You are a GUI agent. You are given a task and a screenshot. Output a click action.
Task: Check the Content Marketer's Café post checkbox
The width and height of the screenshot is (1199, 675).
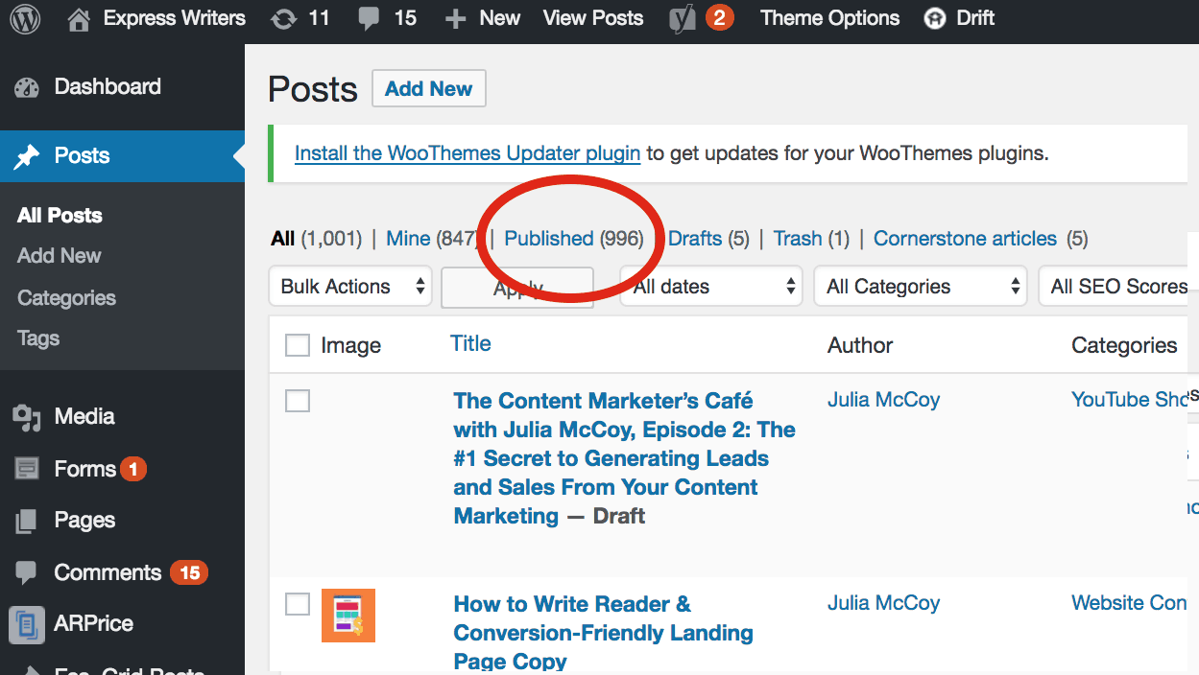297,401
